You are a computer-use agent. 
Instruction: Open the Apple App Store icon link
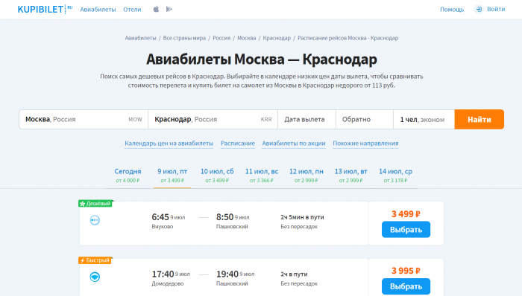tap(156, 9)
